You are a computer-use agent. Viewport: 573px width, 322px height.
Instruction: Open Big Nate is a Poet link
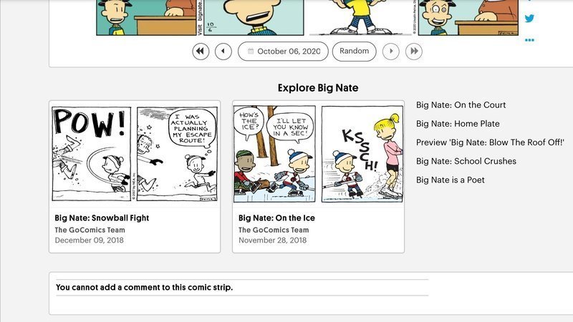[x=451, y=180]
